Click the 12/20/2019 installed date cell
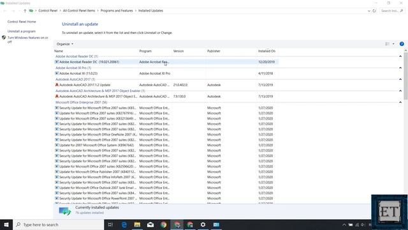 click(x=266, y=62)
